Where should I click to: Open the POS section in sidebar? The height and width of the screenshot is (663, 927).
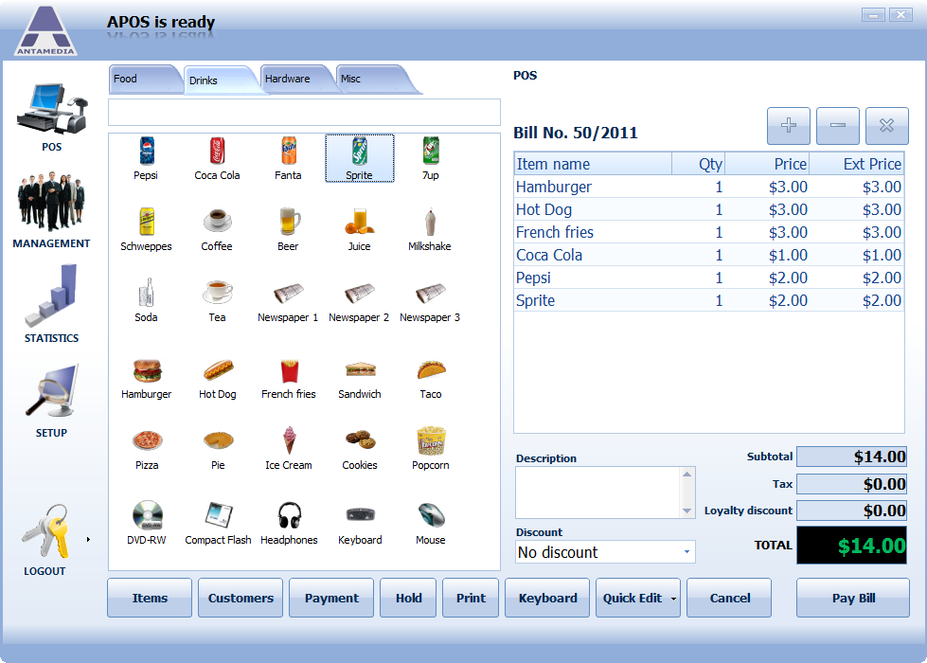pos(51,117)
